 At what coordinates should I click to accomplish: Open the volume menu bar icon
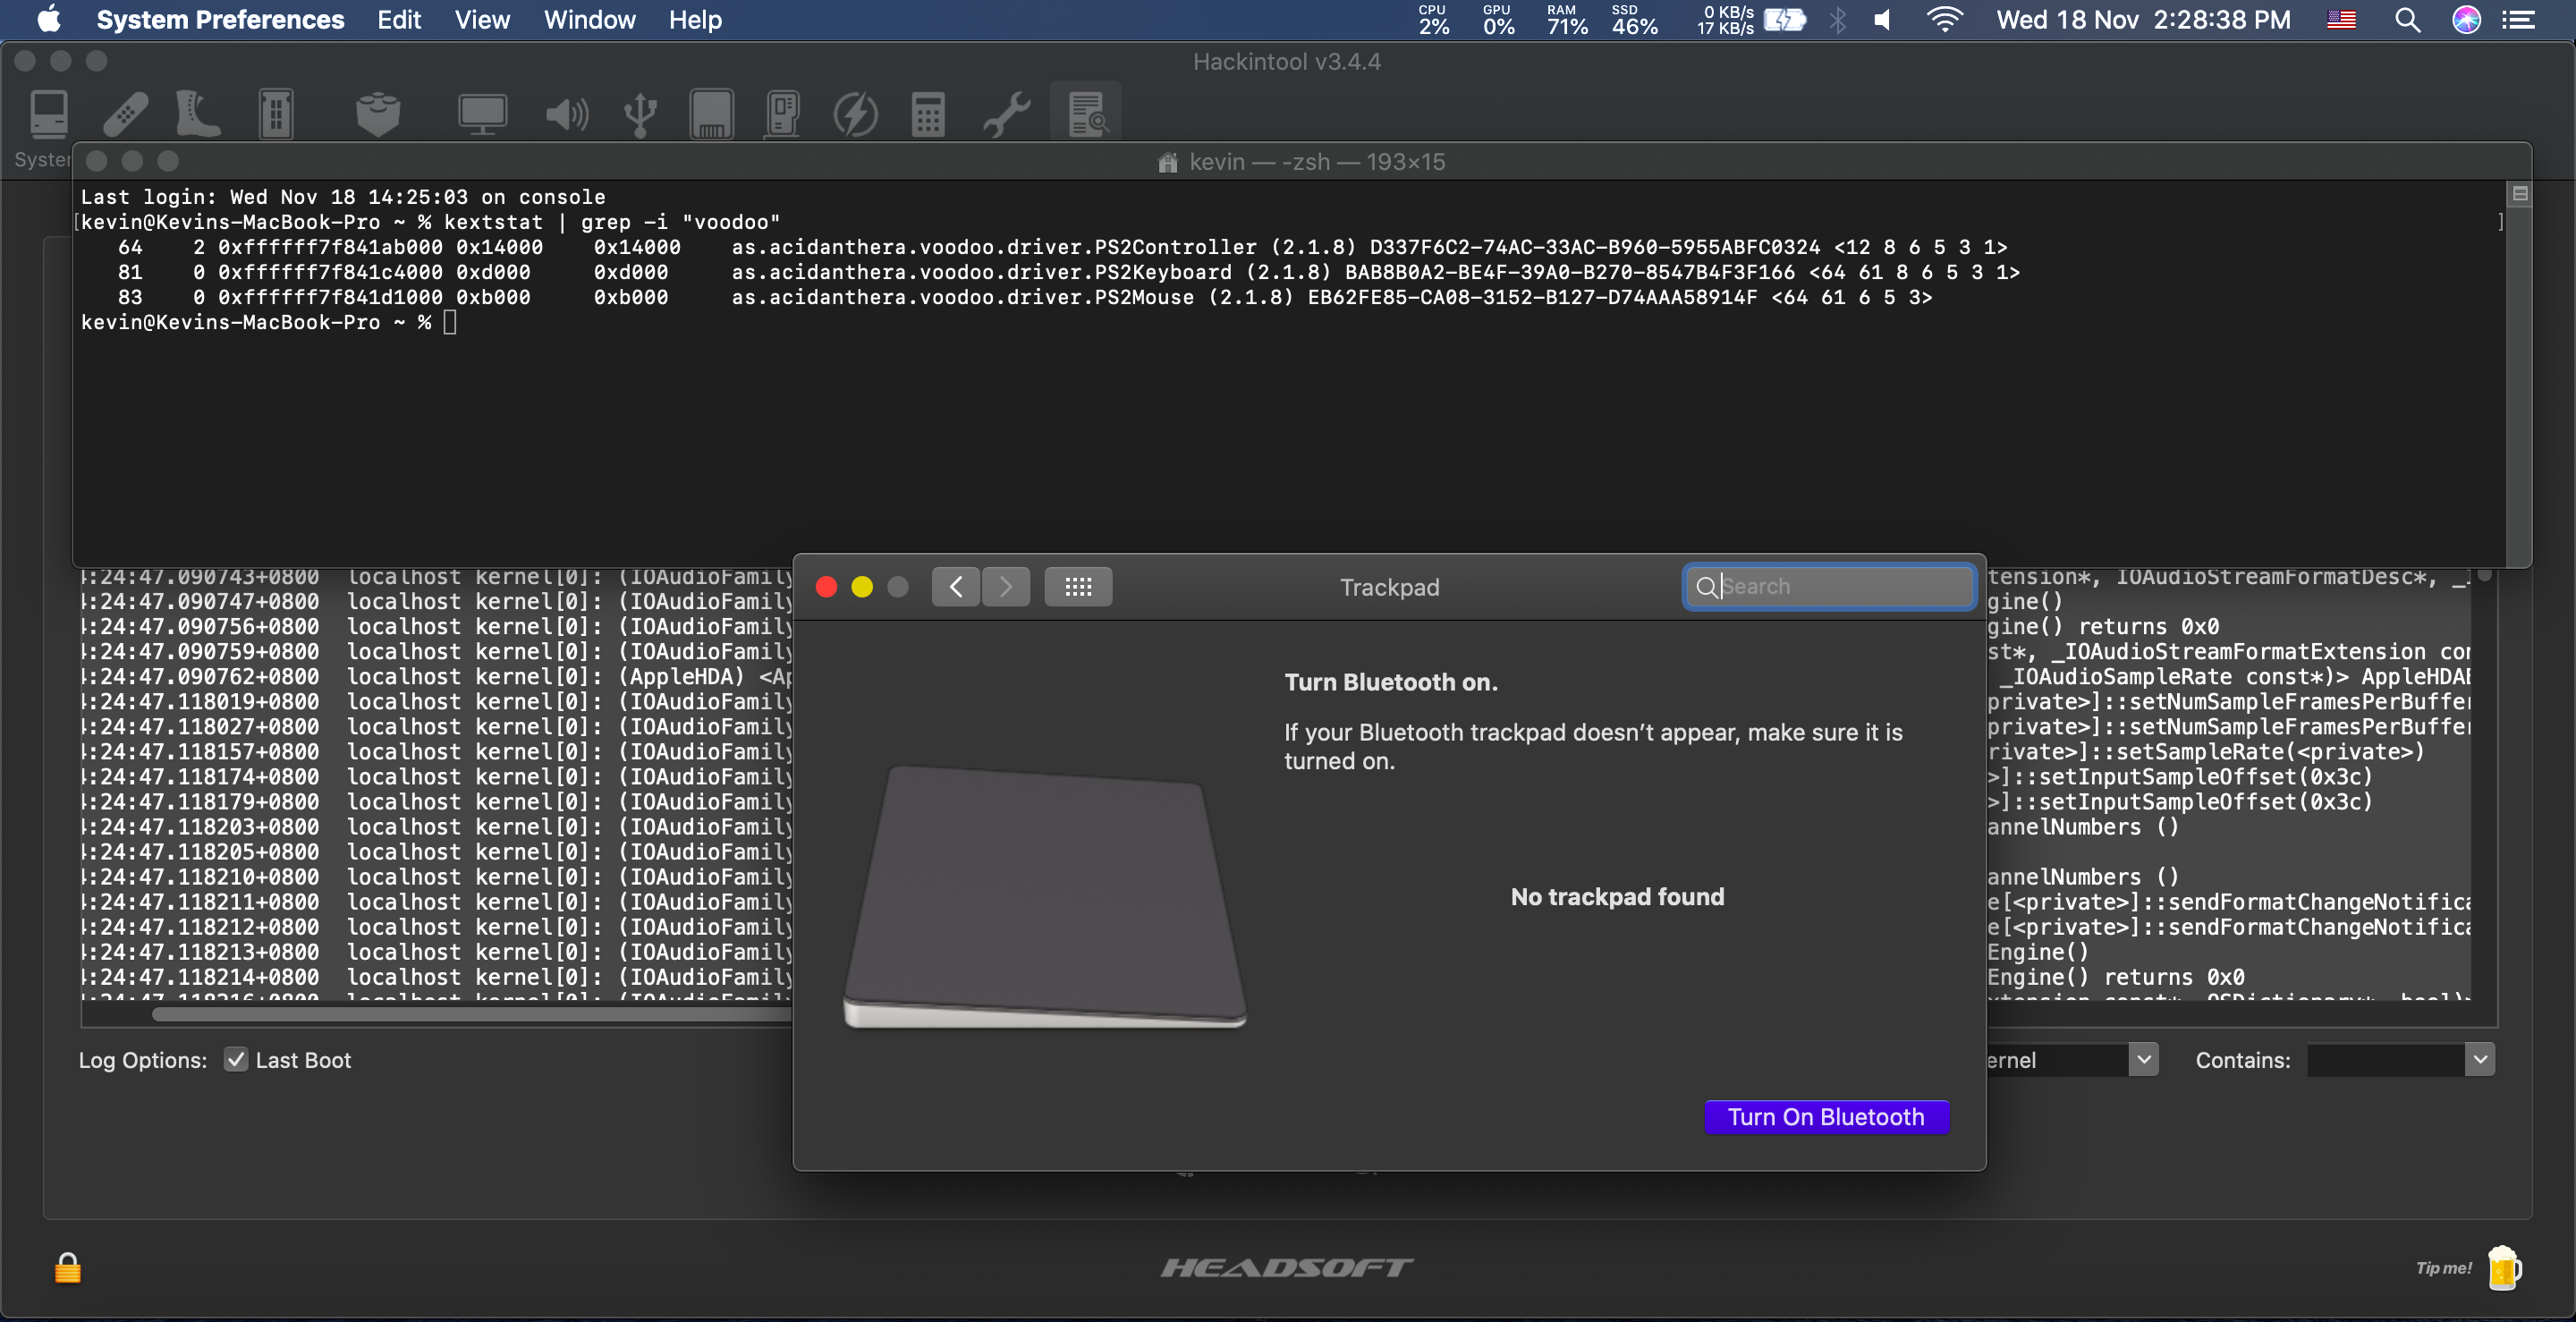pyautogui.click(x=1883, y=20)
